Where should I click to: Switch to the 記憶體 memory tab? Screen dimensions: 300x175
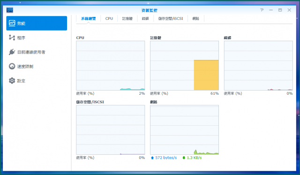127,19
